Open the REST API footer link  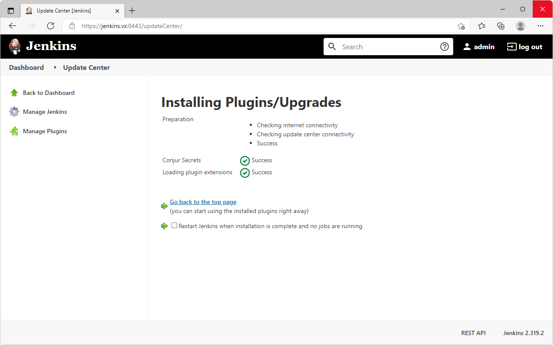[474, 333]
